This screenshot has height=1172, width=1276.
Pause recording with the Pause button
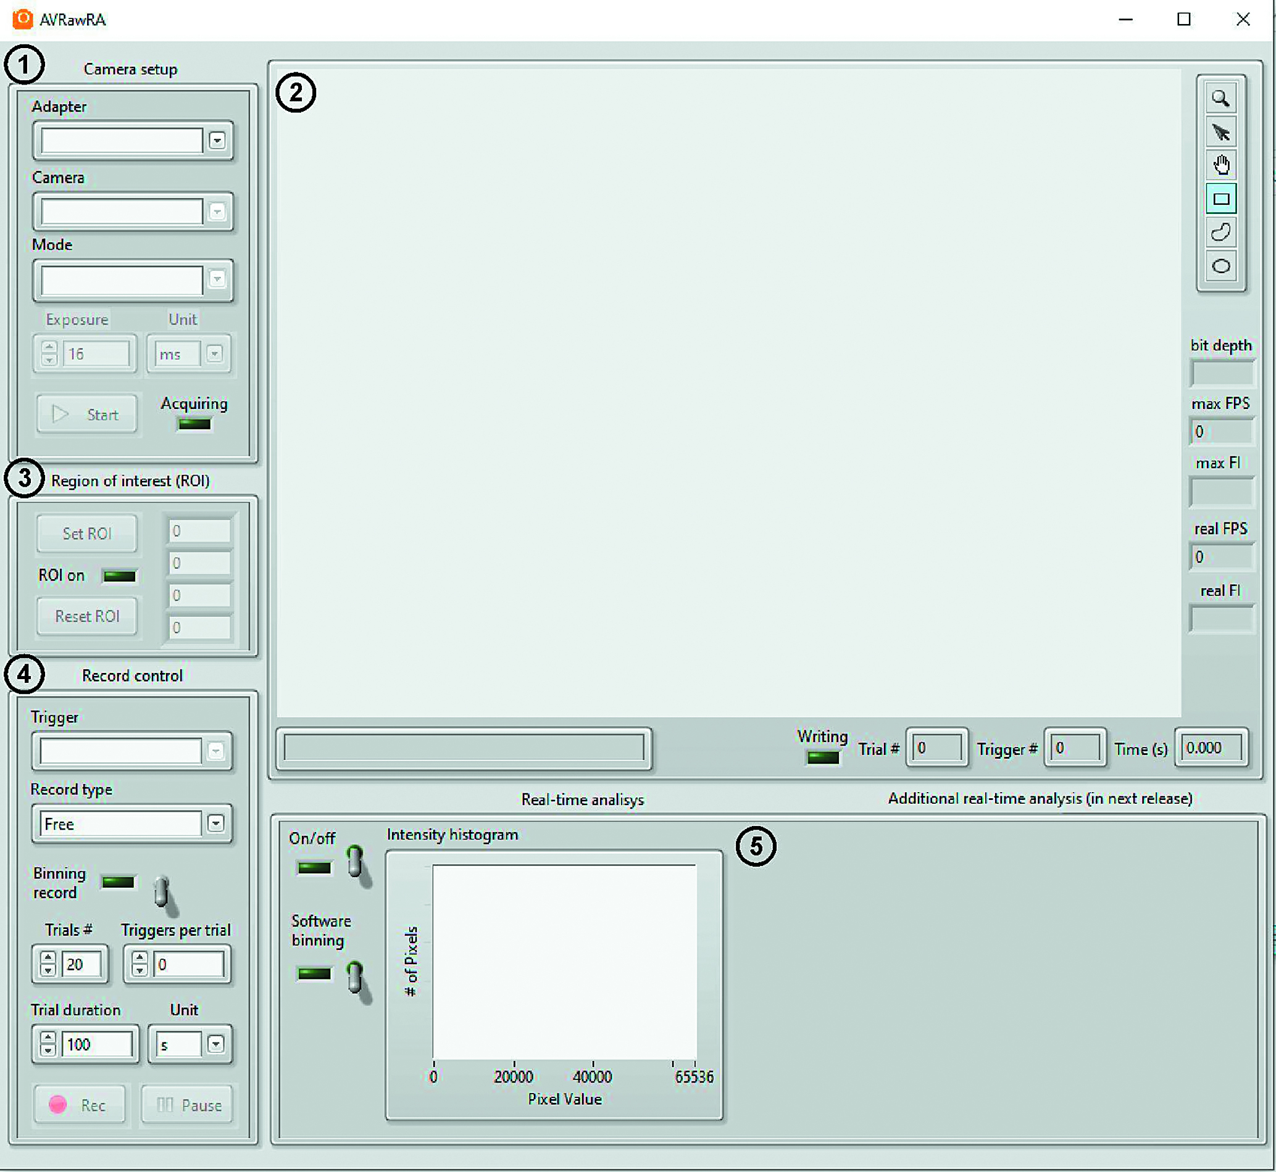(x=188, y=1105)
